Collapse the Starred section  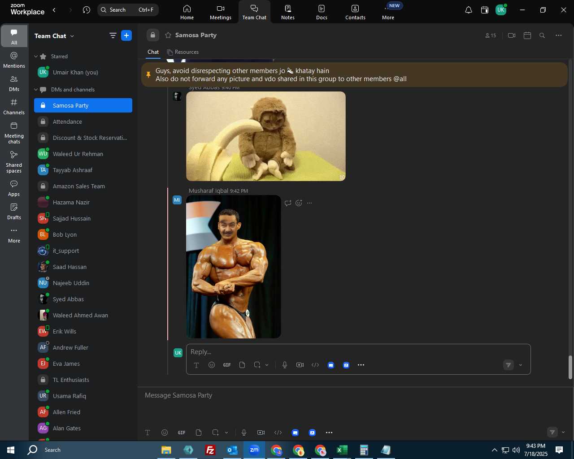click(x=36, y=56)
